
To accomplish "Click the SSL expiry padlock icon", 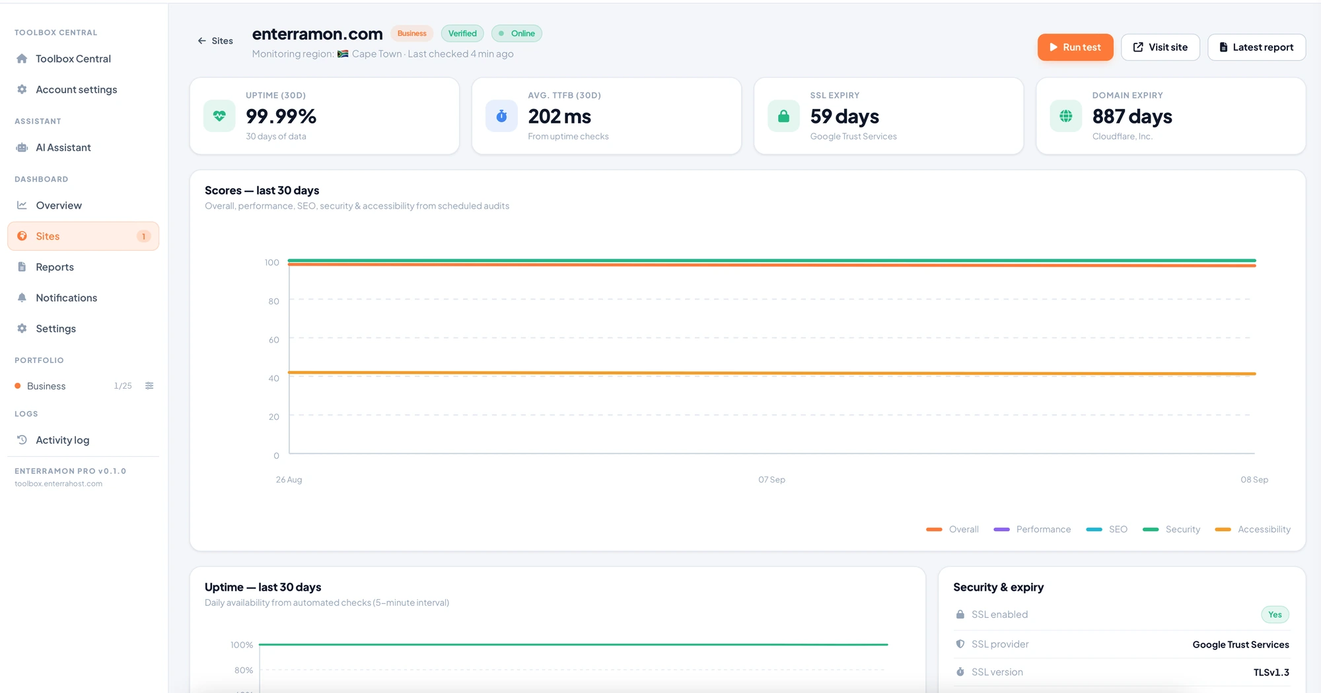I will pyautogui.click(x=783, y=116).
